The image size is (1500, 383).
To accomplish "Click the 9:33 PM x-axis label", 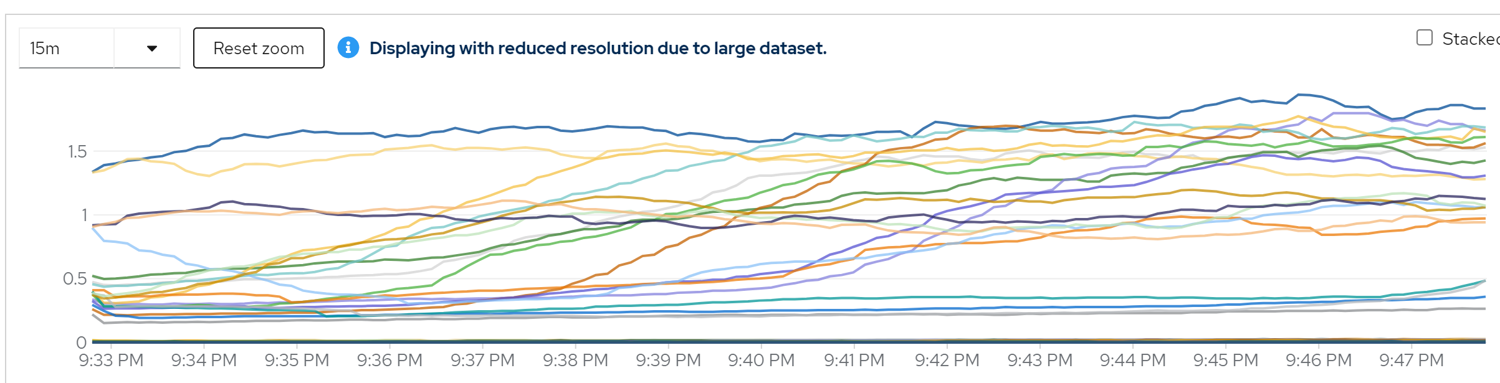I will 111,361.
